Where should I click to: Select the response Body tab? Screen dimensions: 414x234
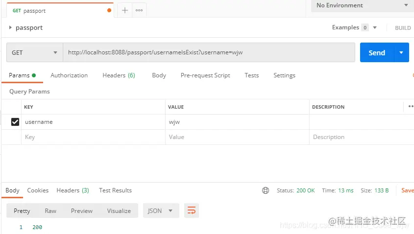click(12, 190)
